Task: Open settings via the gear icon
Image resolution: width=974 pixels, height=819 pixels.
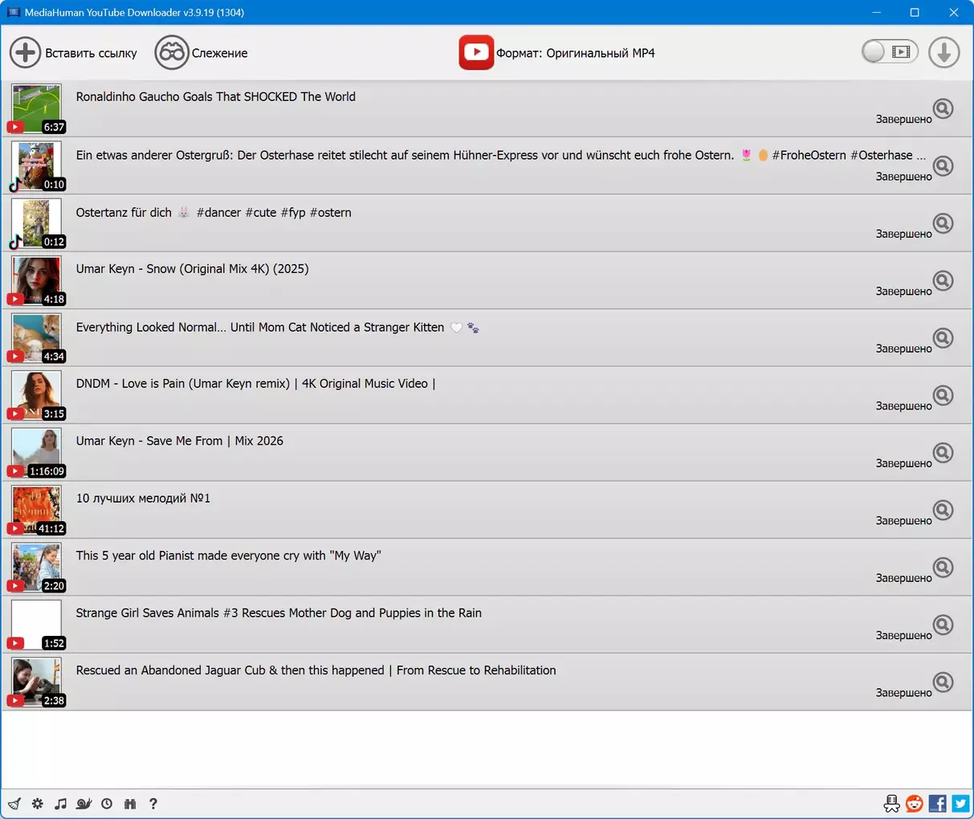Action: (x=38, y=804)
